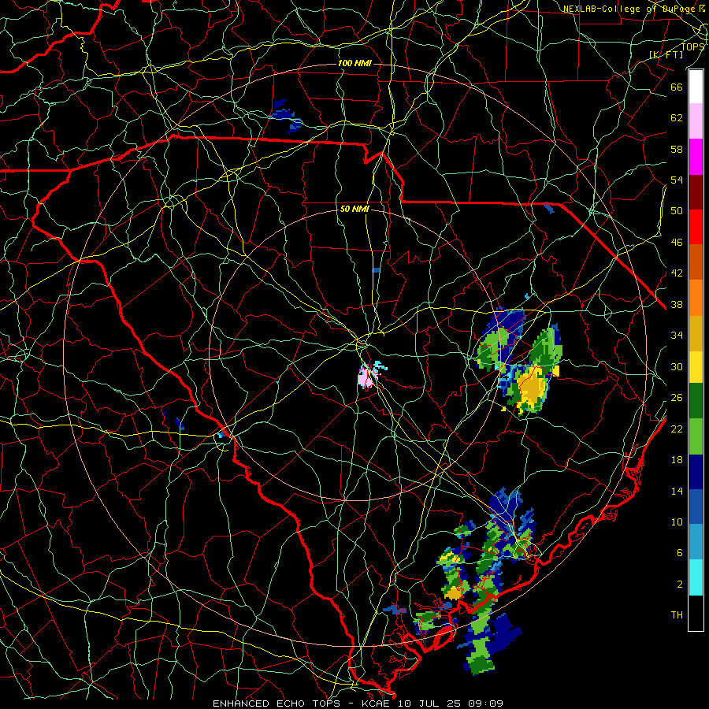This screenshot has width=709, height=709.
Task: Click the yellow legend swatch
Action: [696, 366]
